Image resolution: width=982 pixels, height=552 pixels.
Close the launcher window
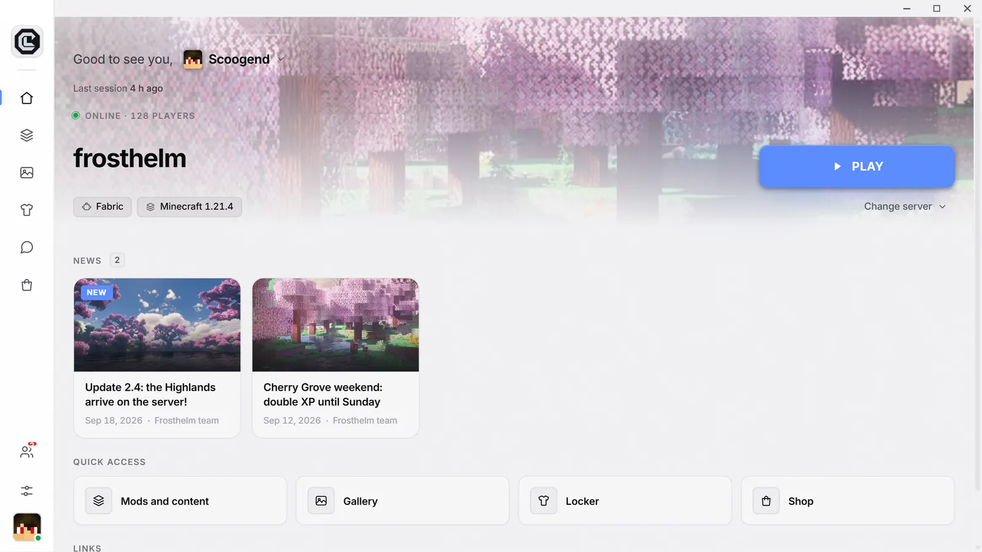point(967,9)
